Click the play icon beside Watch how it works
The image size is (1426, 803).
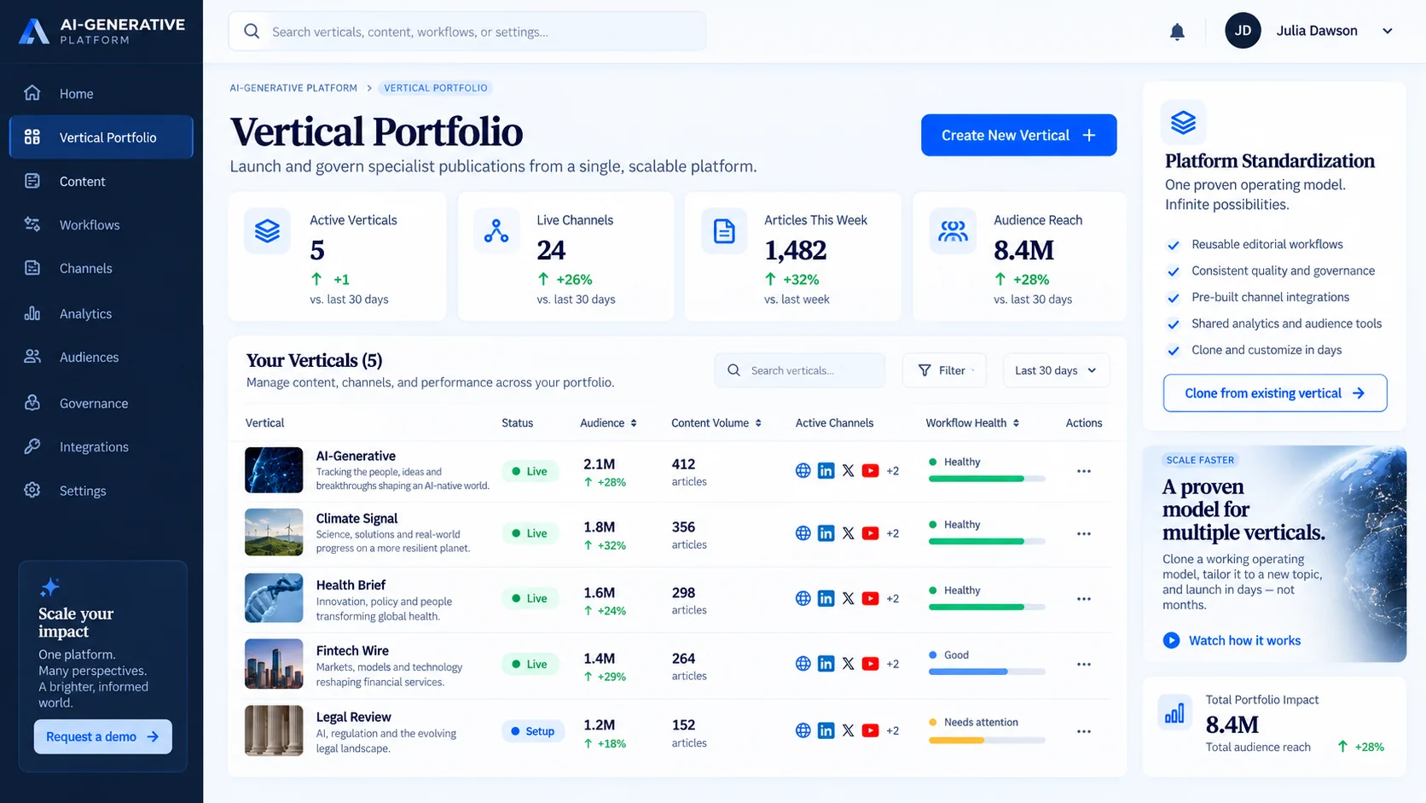[1172, 640]
